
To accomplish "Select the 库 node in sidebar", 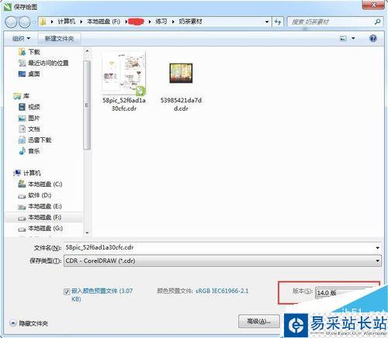I will click(x=22, y=96).
